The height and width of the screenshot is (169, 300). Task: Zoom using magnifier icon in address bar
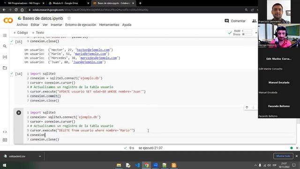point(246,10)
